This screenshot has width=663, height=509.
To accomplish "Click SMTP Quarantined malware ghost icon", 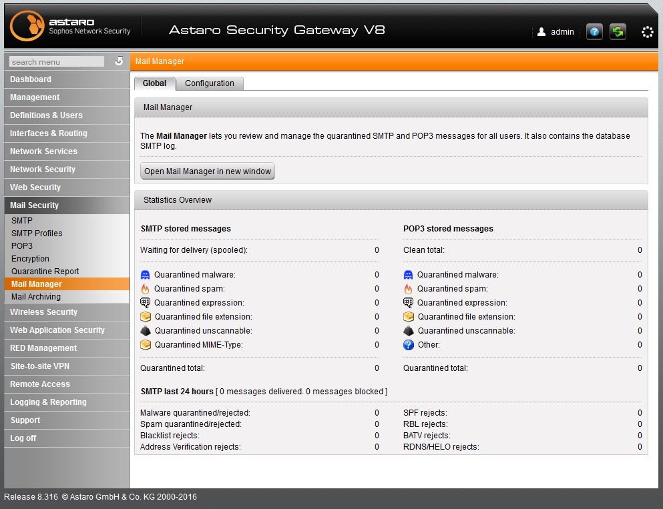I will 145,275.
